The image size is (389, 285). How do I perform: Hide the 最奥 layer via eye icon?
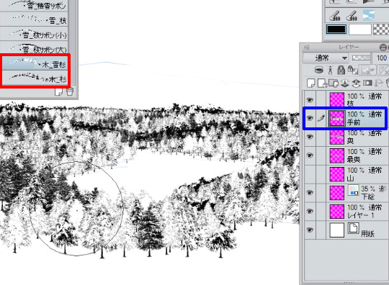(x=309, y=155)
